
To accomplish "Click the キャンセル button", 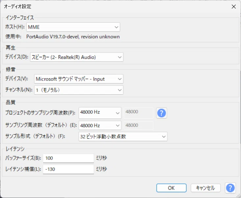I will point(205,188).
